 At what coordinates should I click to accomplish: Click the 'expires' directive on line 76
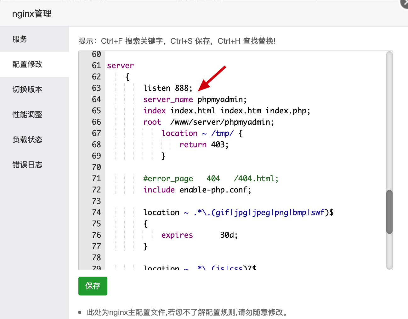pos(177,235)
